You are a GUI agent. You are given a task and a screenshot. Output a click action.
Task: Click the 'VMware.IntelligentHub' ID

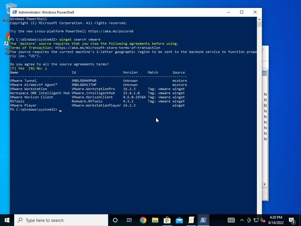tap(93, 93)
